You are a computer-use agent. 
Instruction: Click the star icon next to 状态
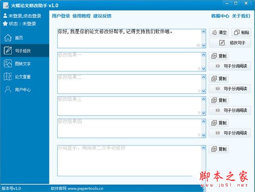click(x=5, y=23)
